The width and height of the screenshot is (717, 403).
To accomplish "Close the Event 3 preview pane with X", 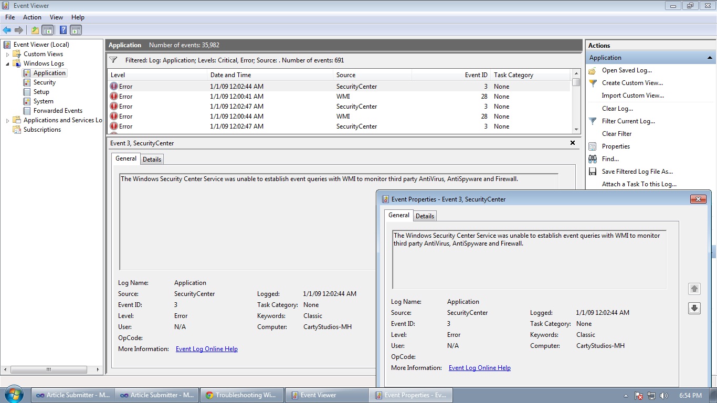I will coord(572,143).
